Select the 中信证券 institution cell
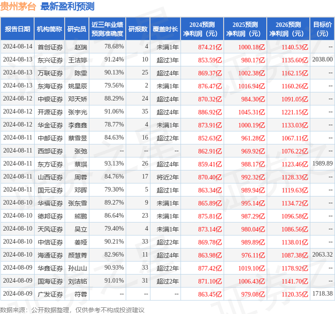Image resolution: width=335 pixels, height=314 pixels. [50, 243]
